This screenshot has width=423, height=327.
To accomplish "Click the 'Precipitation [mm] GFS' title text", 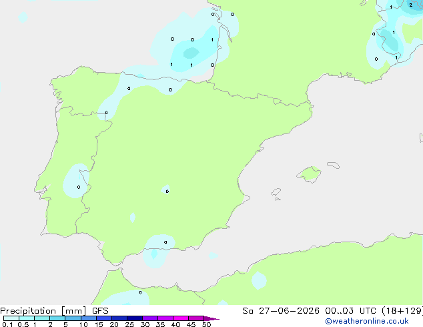I will [54, 311].
